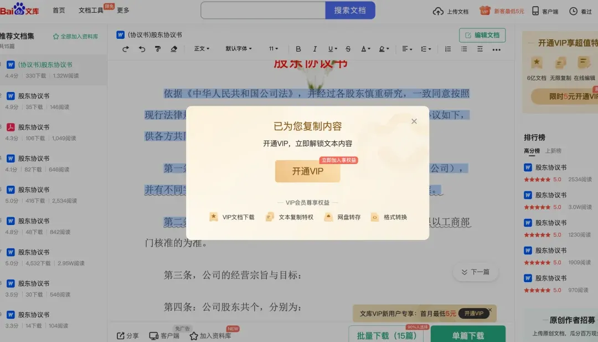Image resolution: width=598 pixels, height=342 pixels.
Task: Open the 看过 history icon
Action: coord(573,11)
